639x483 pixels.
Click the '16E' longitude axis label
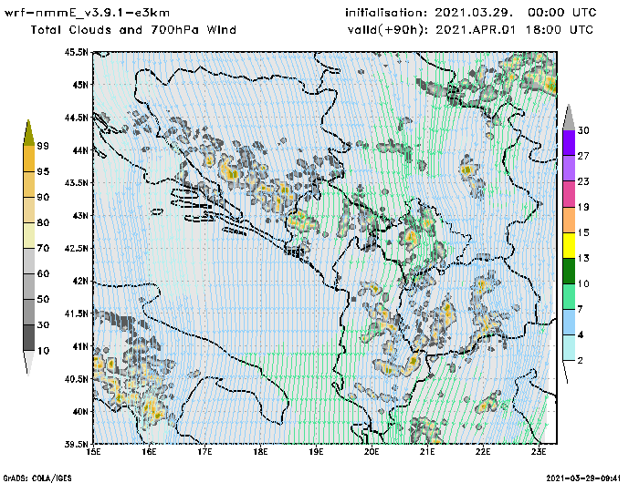point(149,452)
